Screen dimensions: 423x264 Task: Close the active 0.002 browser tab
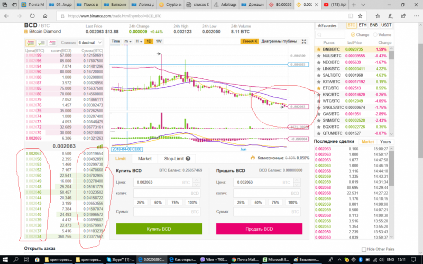[316, 5]
